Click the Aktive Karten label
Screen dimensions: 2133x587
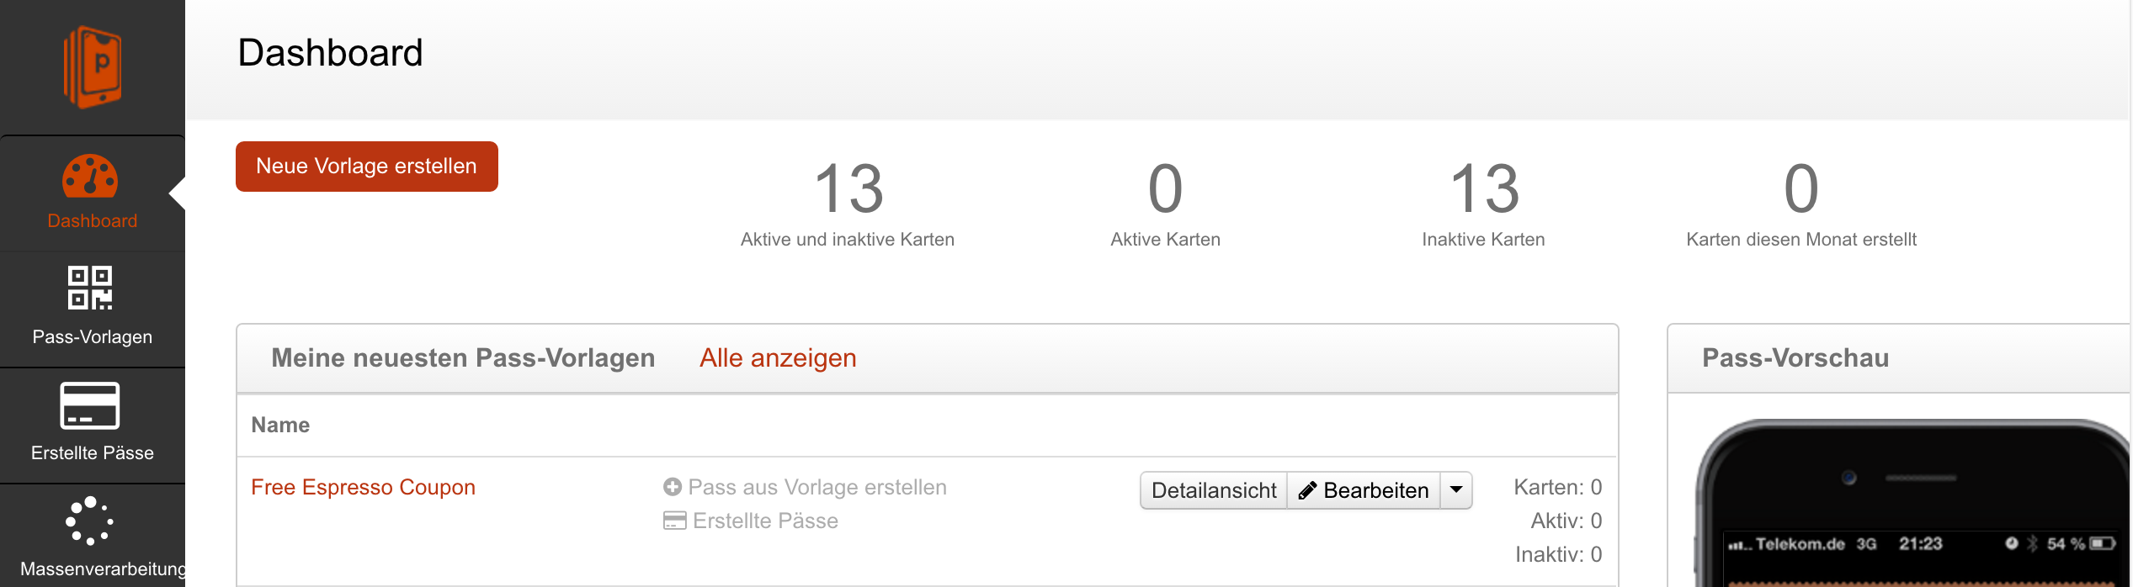1166,240
